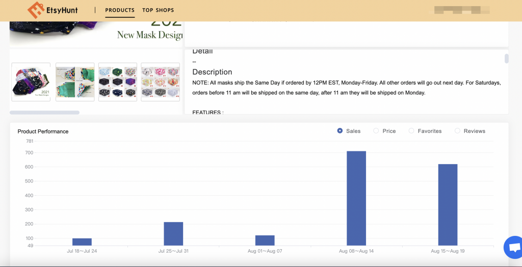
Task: Click the fourth floral mask thumbnail
Action: click(160, 82)
